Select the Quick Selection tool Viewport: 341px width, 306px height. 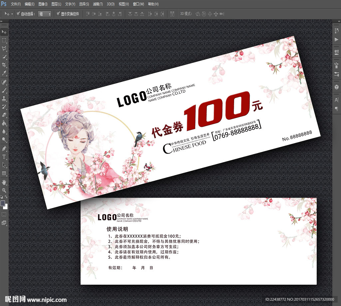click(4, 57)
